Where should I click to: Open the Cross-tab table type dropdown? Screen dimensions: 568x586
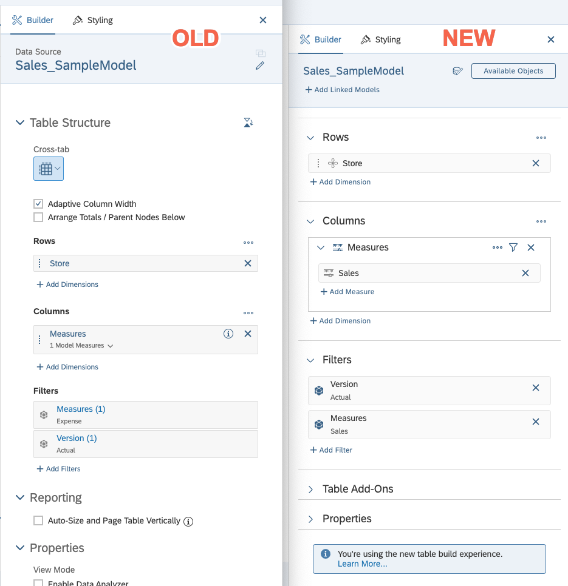[x=49, y=169]
